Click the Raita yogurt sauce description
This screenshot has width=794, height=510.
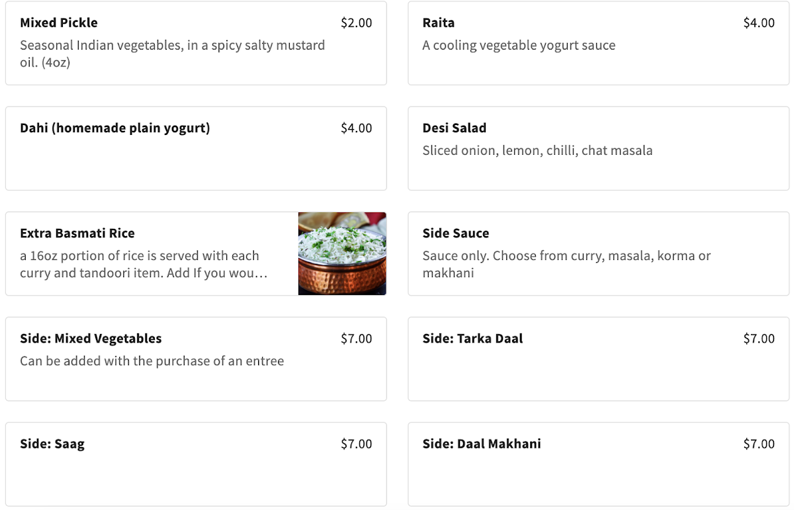click(519, 46)
